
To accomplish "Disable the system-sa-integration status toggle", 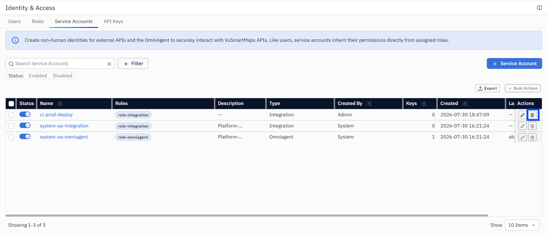I will [x=25, y=125].
